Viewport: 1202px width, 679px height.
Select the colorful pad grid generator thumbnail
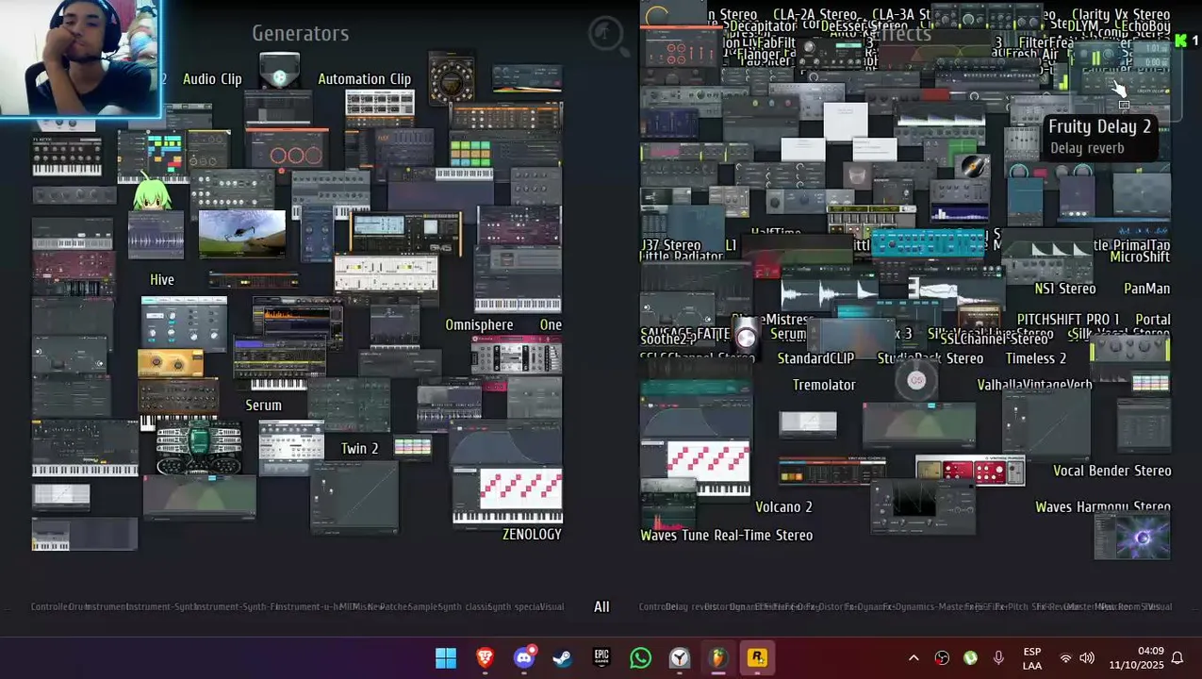tap(470, 153)
